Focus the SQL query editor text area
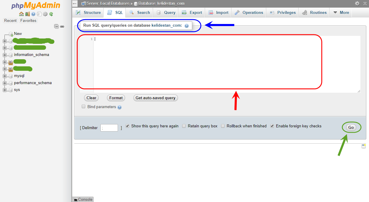The image size is (369, 202). [220, 64]
